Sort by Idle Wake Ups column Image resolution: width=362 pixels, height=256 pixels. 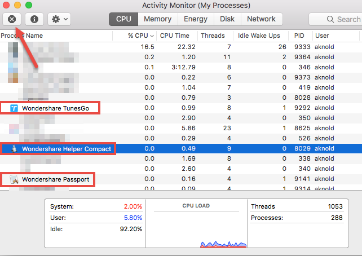pos(261,36)
